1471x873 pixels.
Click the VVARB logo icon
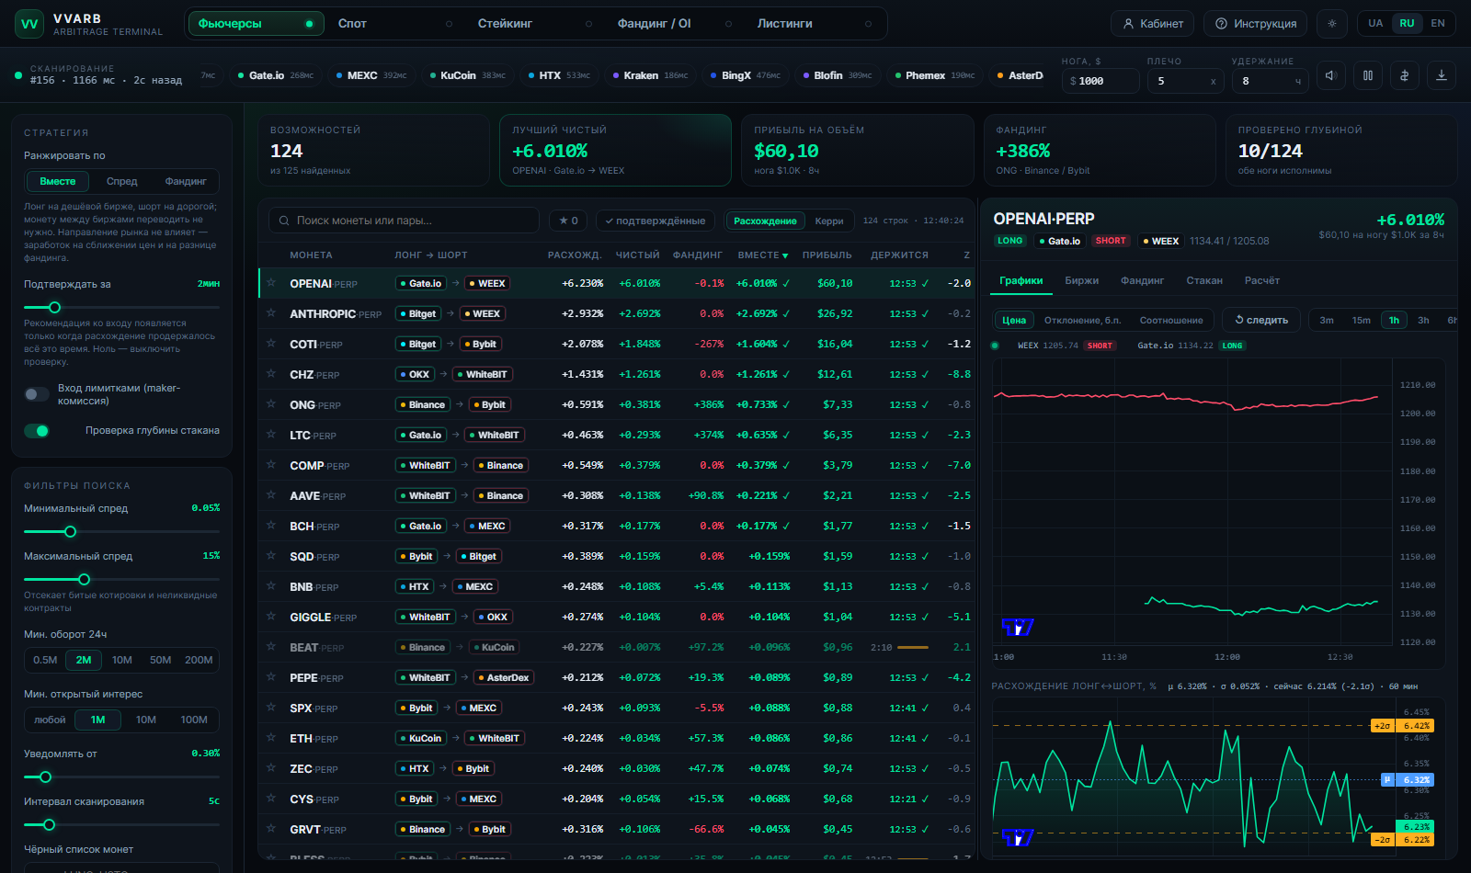pos(29,24)
